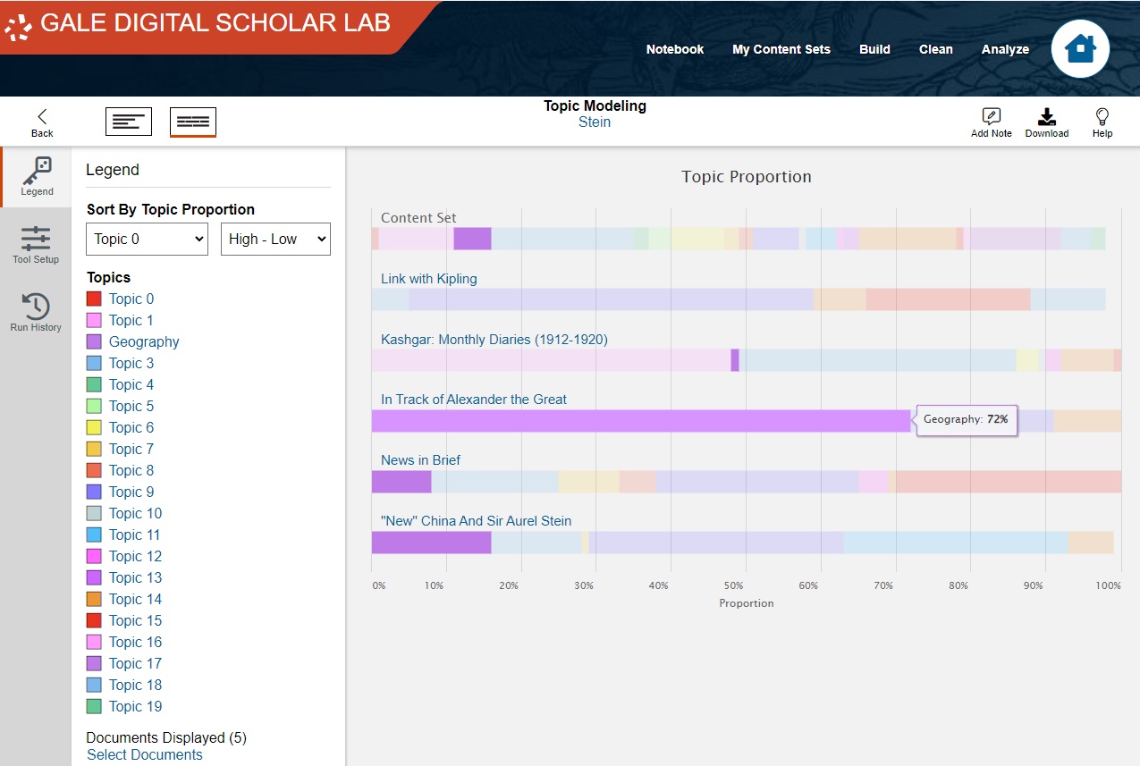The image size is (1140, 766).
Task: Open the Build menu item
Action: tap(874, 49)
